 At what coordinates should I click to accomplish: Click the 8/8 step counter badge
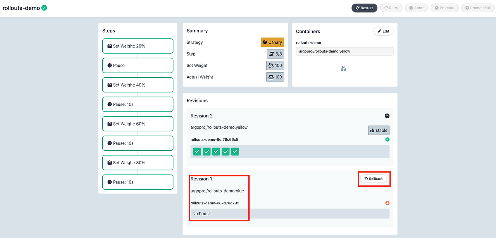276,54
